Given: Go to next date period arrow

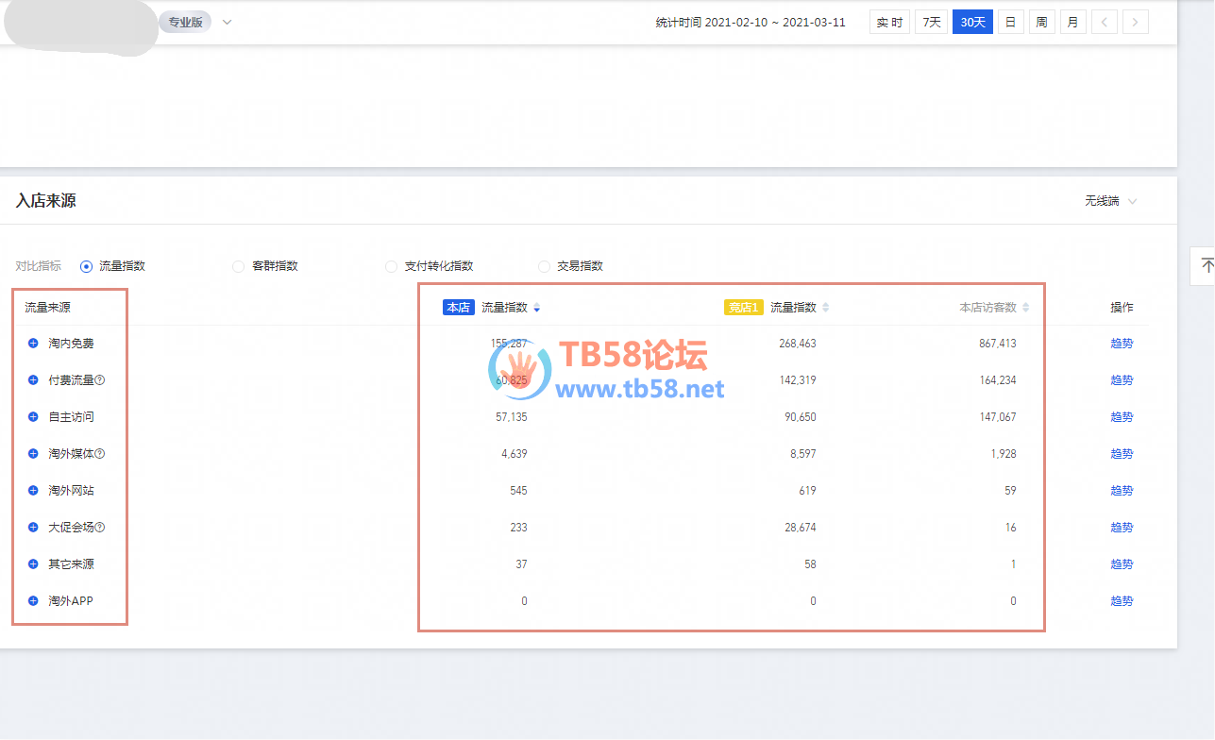Looking at the screenshot, I should 1136,22.
